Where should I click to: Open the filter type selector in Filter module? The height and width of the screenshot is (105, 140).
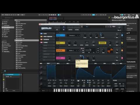[73, 36]
